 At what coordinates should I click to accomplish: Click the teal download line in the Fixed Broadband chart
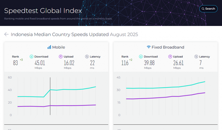pyautogui.click(x=163, y=87)
